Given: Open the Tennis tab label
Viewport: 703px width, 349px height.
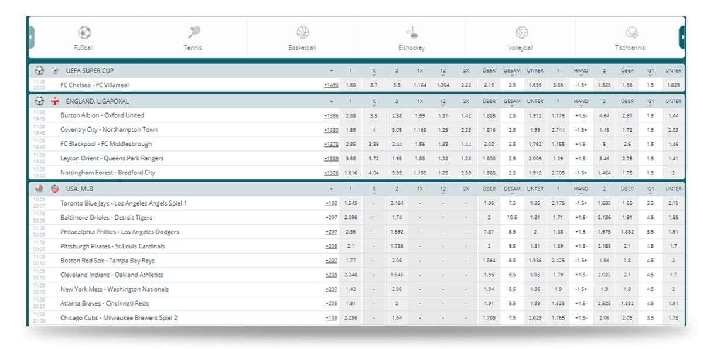Looking at the screenshot, I should click(193, 48).
